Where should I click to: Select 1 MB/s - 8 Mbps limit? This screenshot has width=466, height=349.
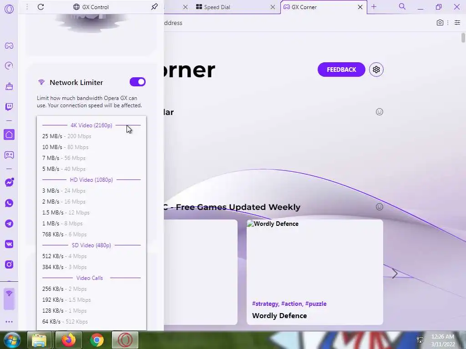click(91, 224)
